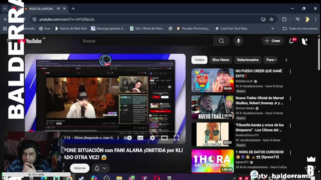Open options menu for 'NO PUEDO CREER QUE GANÉ ESTO'
This screenshot has height=180, width=321.
click(x=290, y=71)
